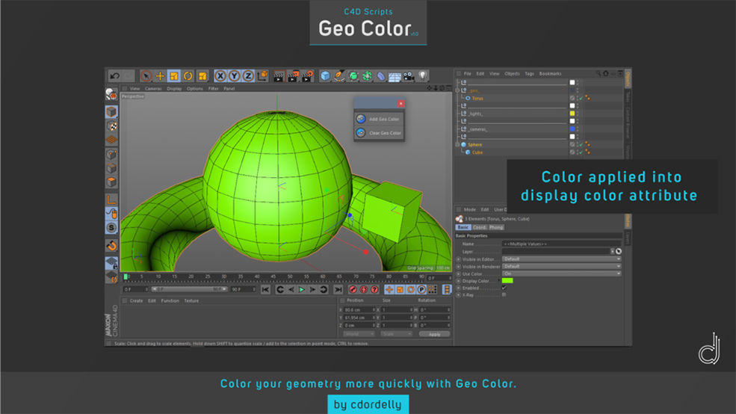Select Texture mode checkered cube icon

coord(111,126)
